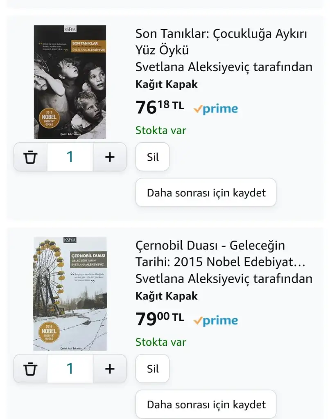Viewport: 330px width, 419px height.
Task: Tap Sil button under Son Tanıklar
Action: tap(152, 157)
